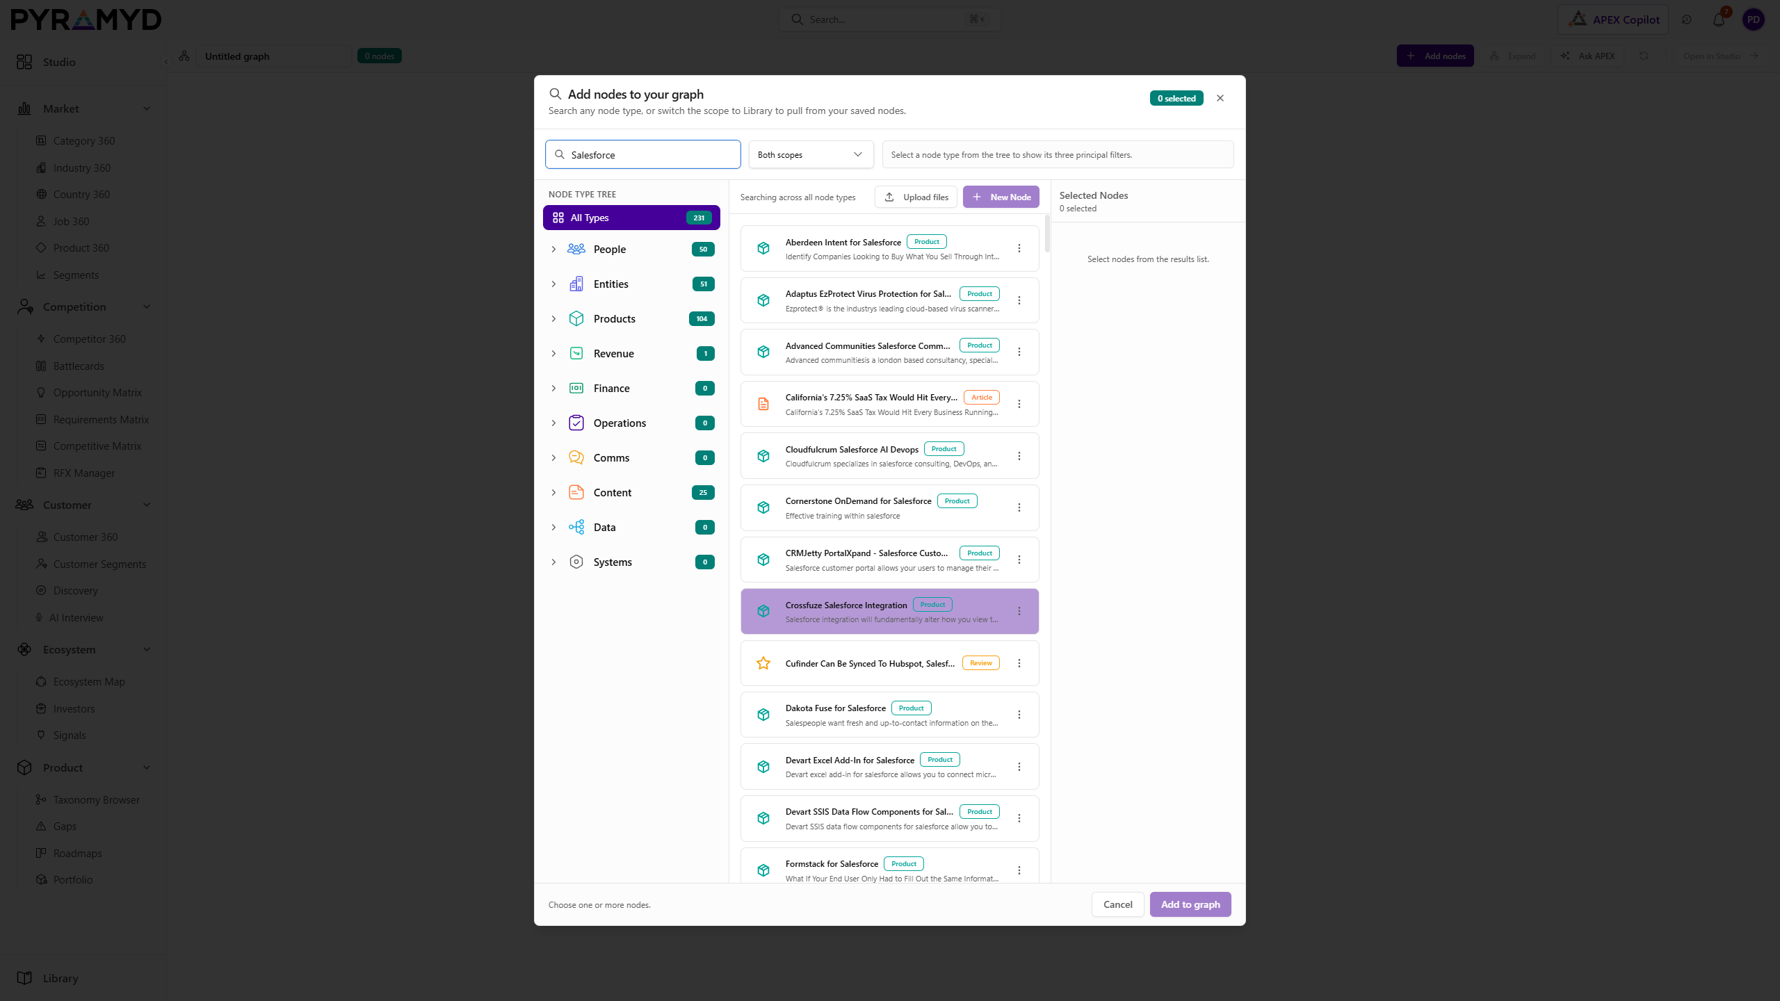Click the Systems hexagon icon

click(576, 562)
